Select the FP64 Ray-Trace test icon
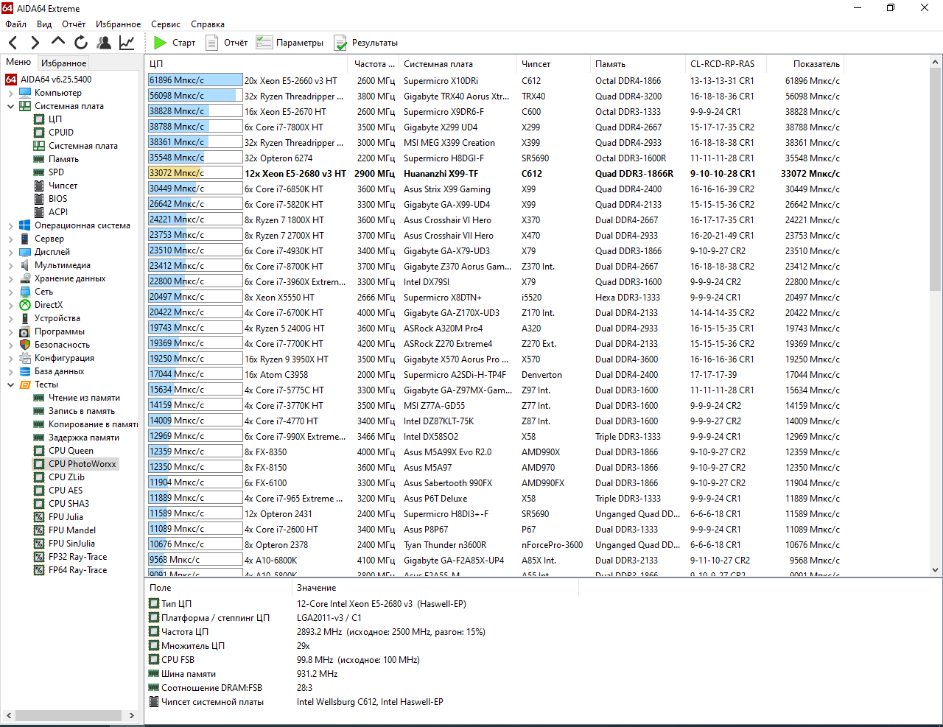Viewport: 943px width, 727px height. pos(39,570)
